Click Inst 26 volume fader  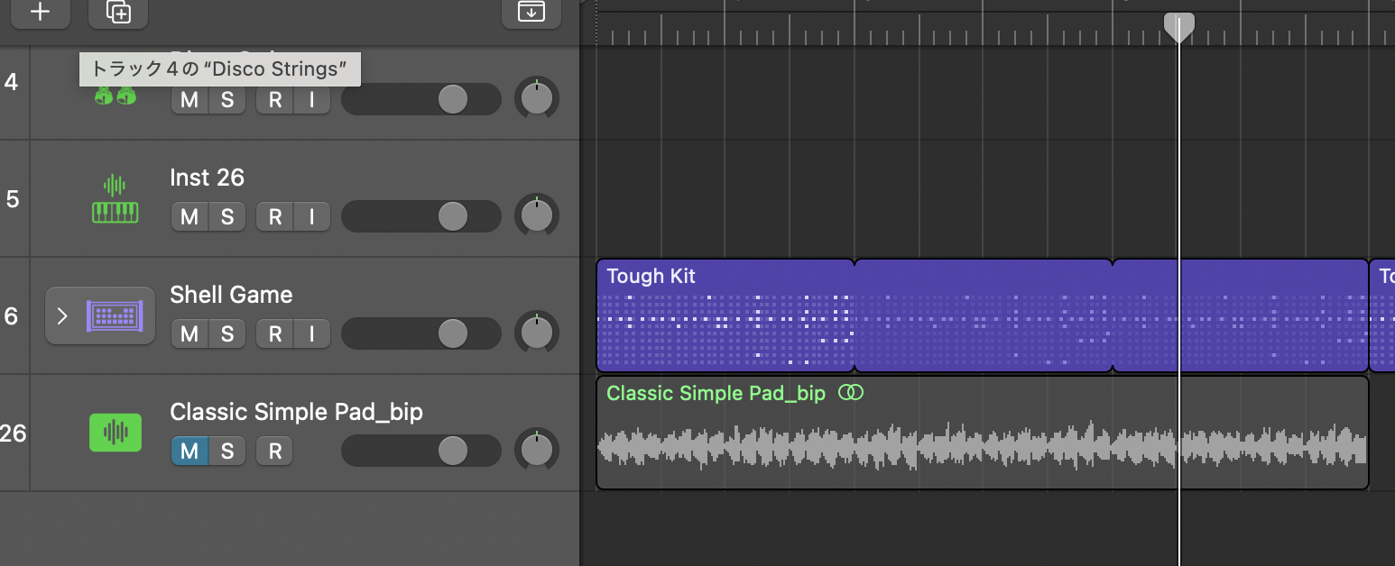(421, 216)
